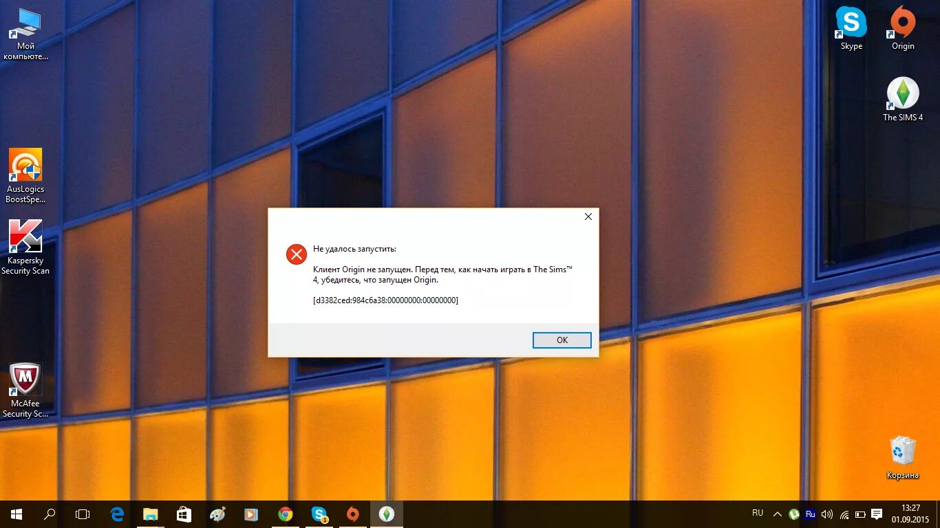Select the AusLogics BoostSpeed desktop shortcut
This screenshot has width=940, height=528.
point(25,176)
